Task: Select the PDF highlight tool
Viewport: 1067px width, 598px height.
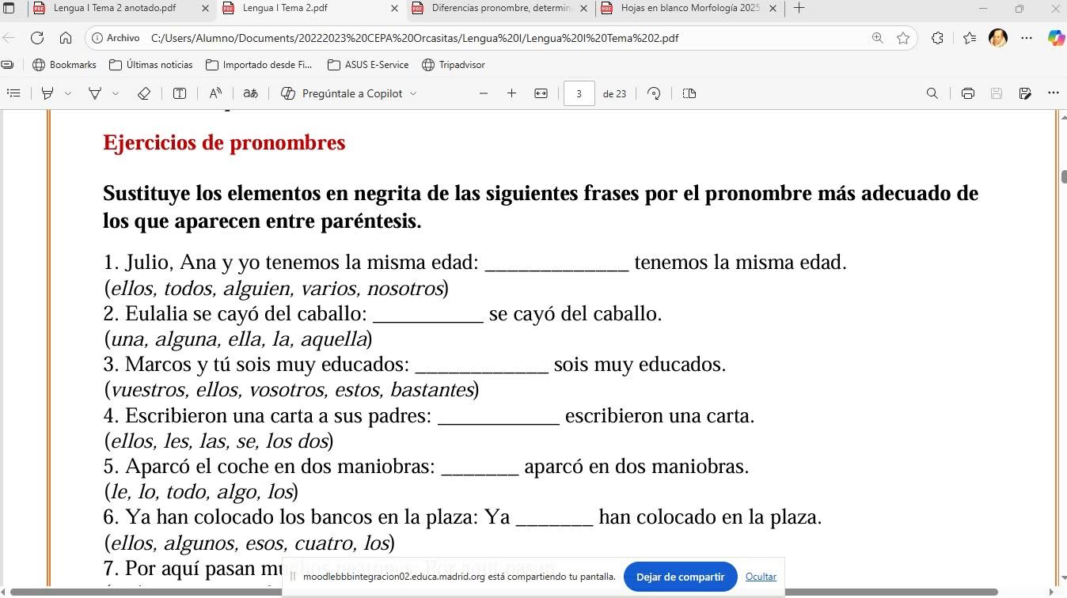Action: coord(47,93)
